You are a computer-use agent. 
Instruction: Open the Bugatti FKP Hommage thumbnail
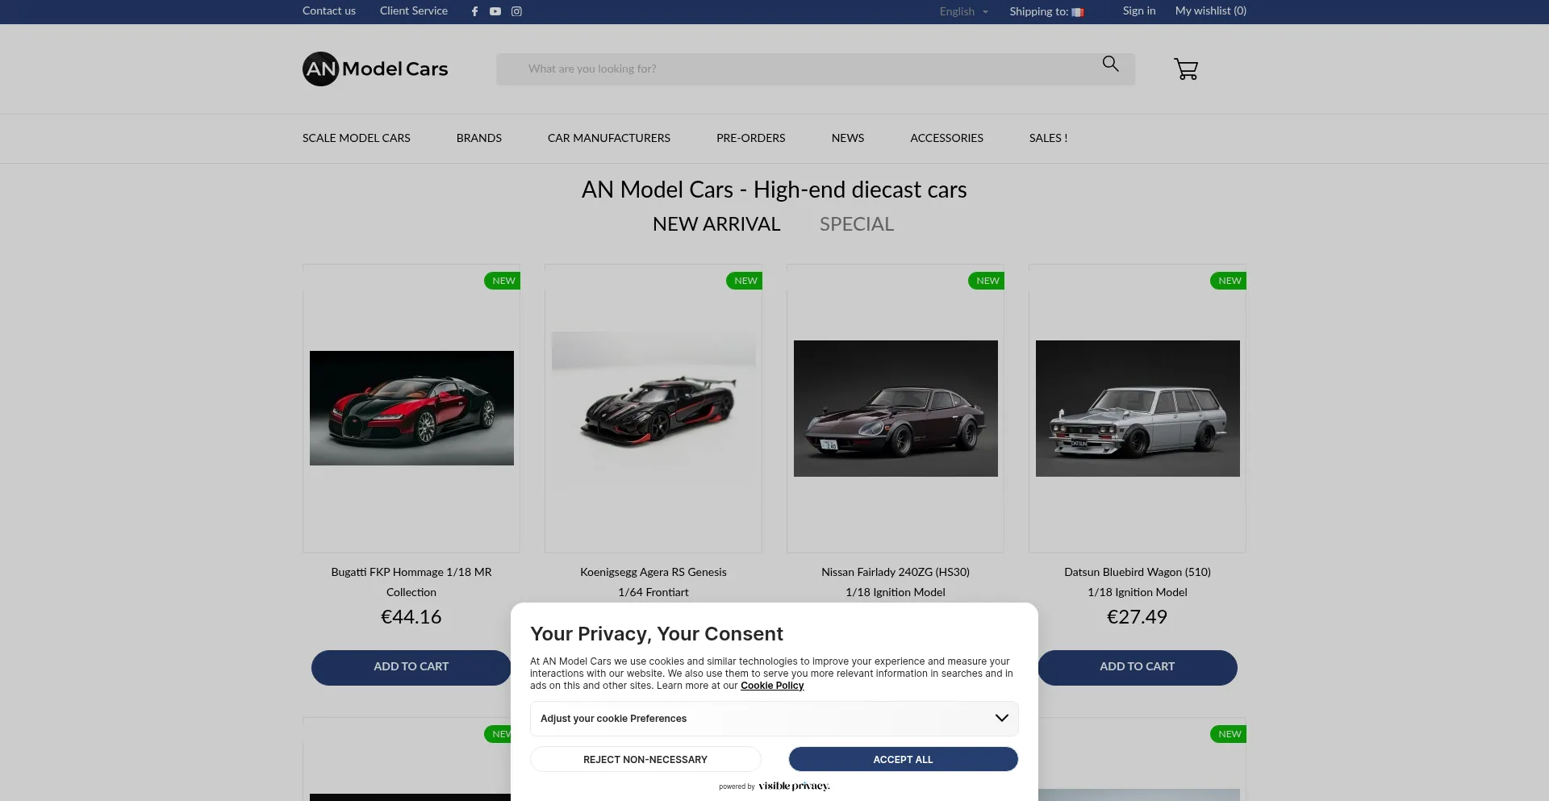click(x=411, y=408)
